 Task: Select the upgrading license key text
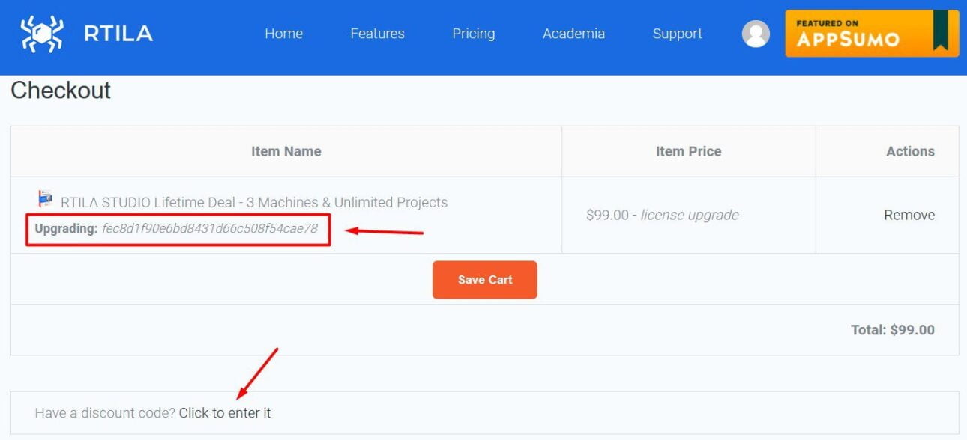click(210, 228)
